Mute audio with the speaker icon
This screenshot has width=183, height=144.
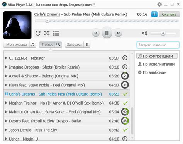pos(144,33)
